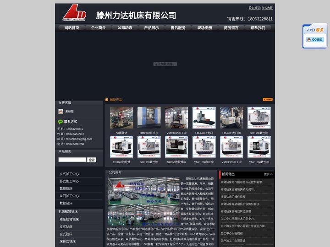Open the LD-2013龙门加 product thumbnail
Image resolution: width=330 pixels, height=247 pixels.
point(231,118)
